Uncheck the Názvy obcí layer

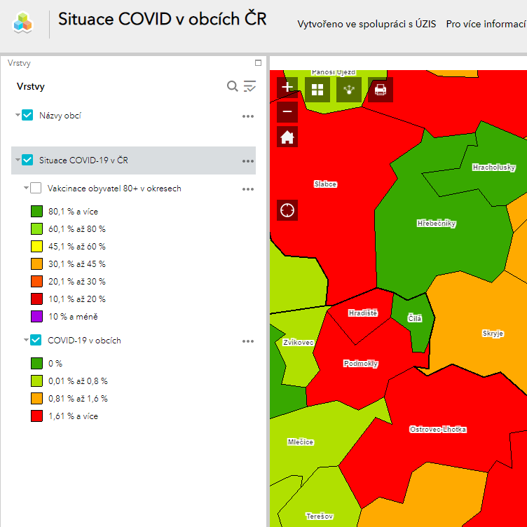pyautogui.click(x=28, y=115)
